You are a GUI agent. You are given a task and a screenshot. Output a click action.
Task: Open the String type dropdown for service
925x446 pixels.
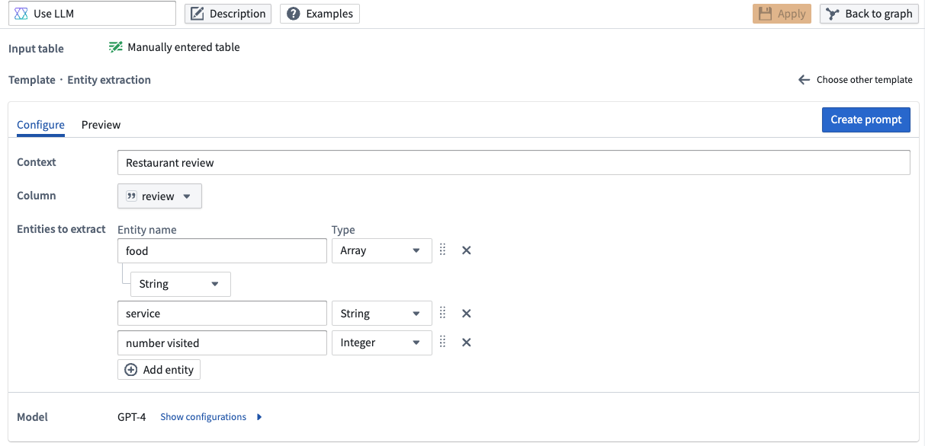[381, 314]
